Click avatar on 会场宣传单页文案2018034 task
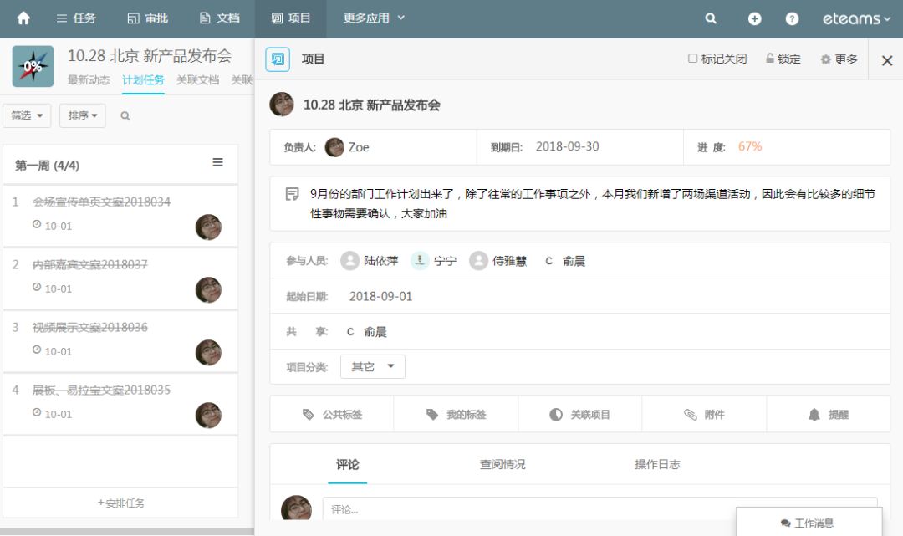Viewport: 903px width, 536px height. [x=208, y=227]
